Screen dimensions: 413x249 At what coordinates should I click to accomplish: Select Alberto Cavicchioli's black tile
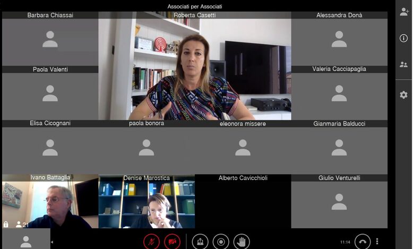(243, 201)
